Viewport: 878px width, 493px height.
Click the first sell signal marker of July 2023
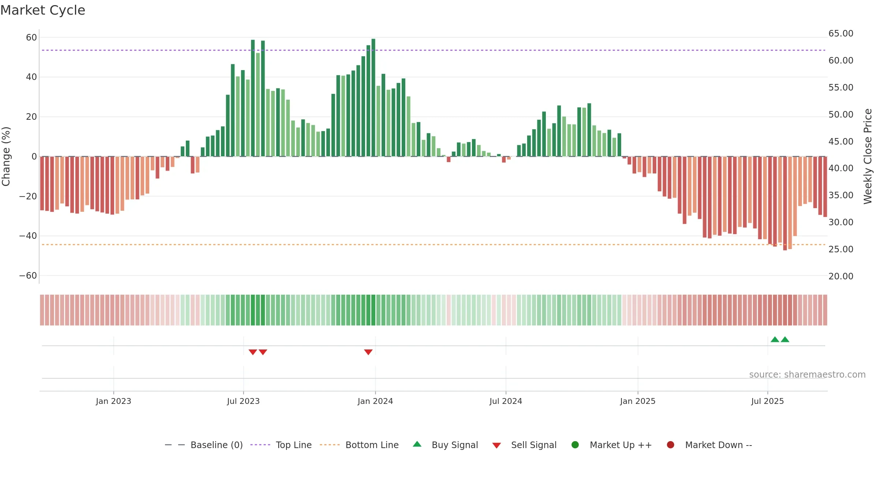click(253, 352)
